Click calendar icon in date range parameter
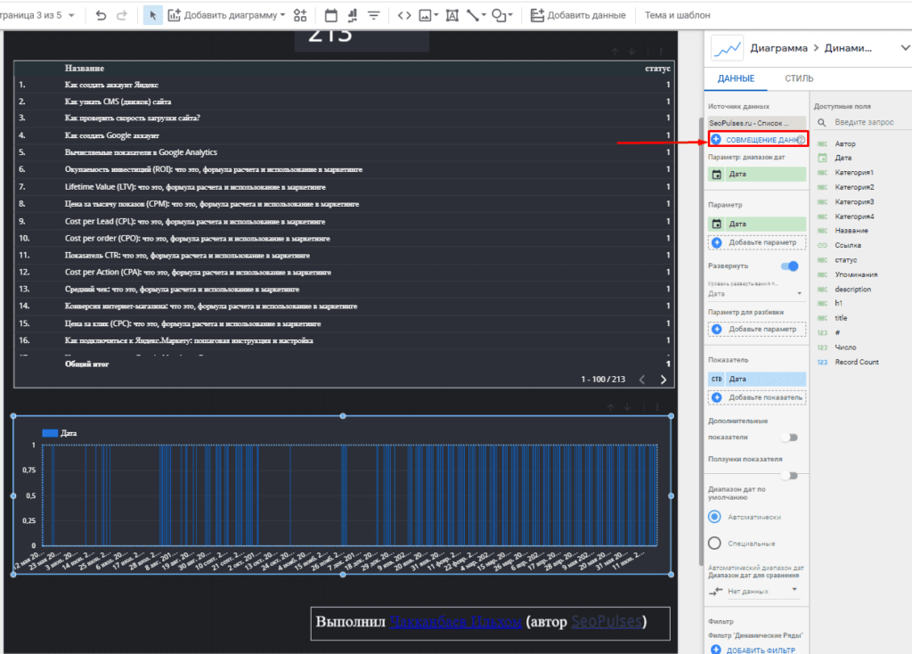 [717, 174]
